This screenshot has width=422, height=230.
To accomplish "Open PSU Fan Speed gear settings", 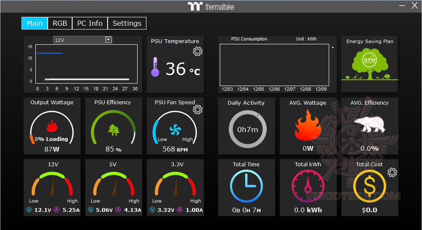I will coord(197,109).
